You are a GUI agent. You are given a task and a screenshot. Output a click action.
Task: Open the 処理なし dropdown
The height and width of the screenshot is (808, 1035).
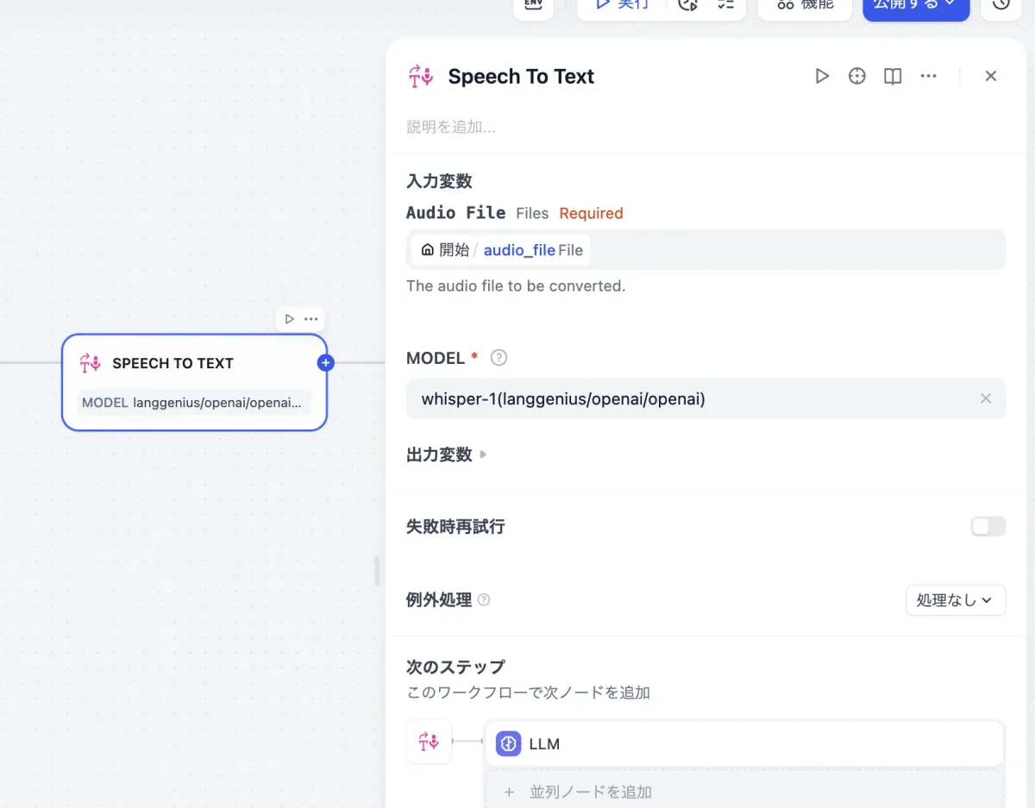955,600
